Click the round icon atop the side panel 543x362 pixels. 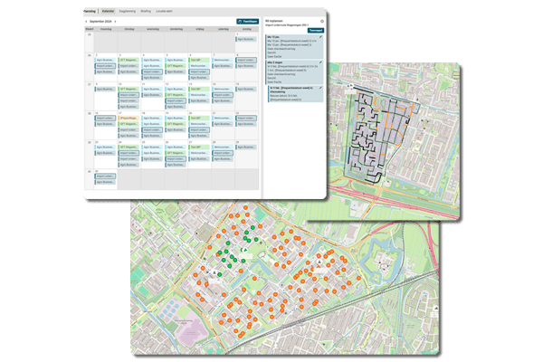321,20
